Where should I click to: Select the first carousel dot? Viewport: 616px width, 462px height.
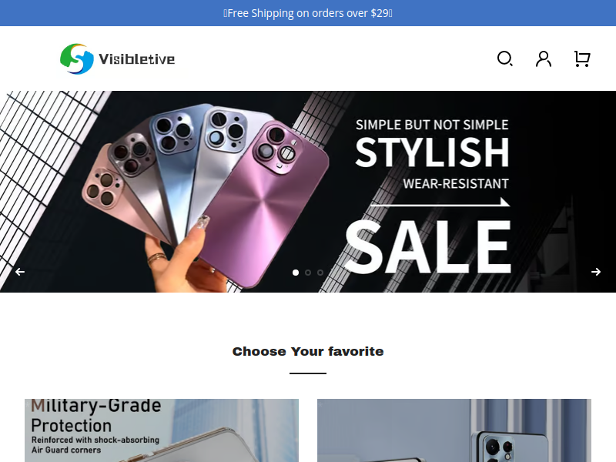click(x=296, y=273)
